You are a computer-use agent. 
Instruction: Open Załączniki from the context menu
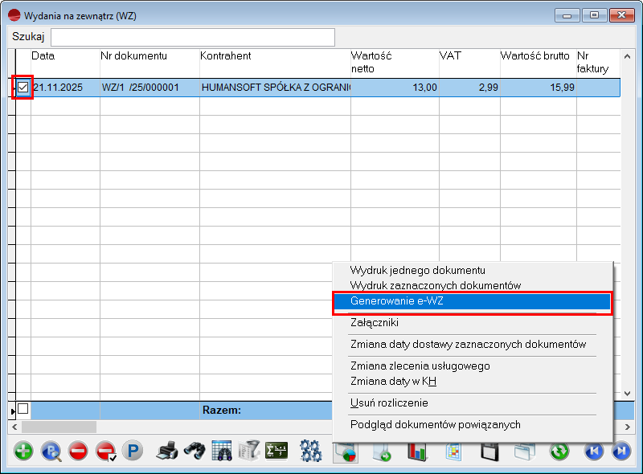pos(375,322)
